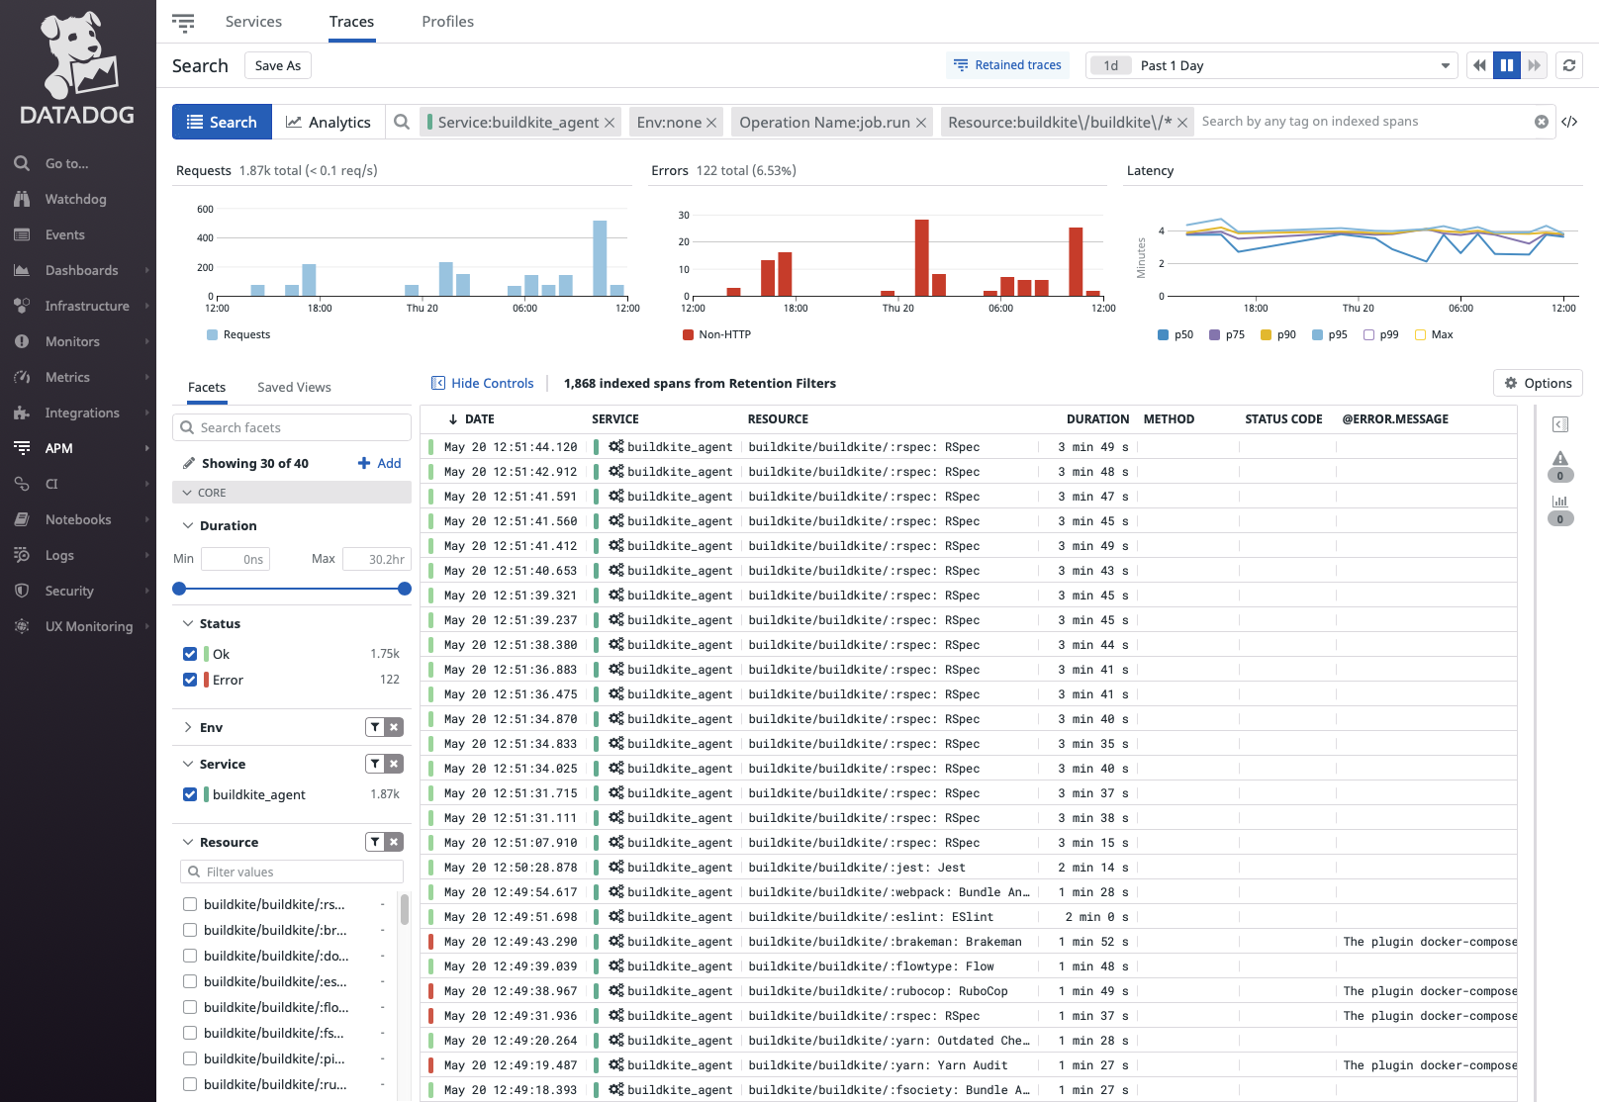Uncheck the Error status filter
Viewport: 1599px width, 1102px height.
click(x=190, y=680)
